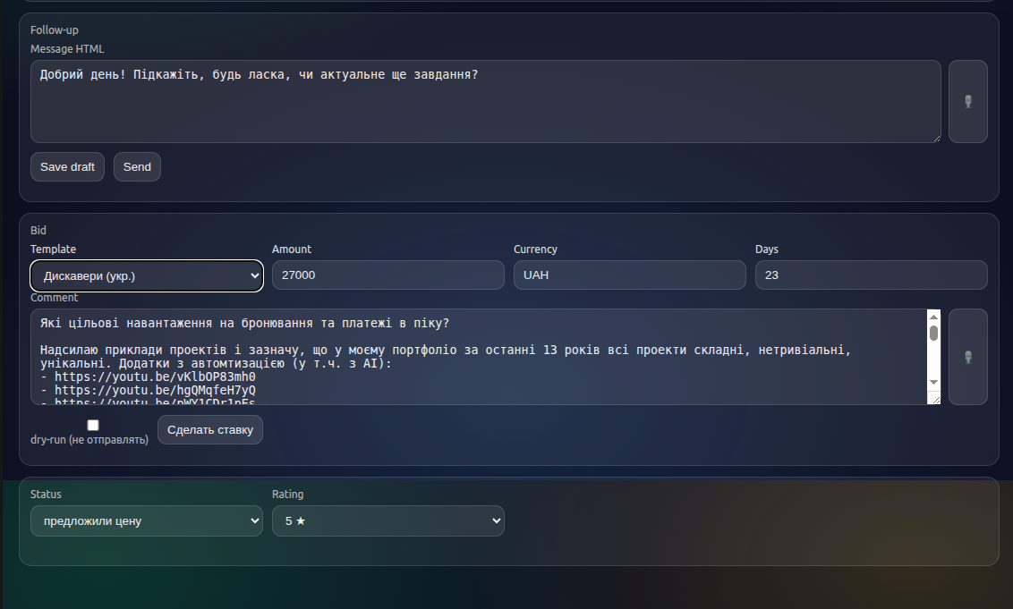Enable the dry-run checkbox
Image resolution: width=1013 pixels, height=609 pixels.
(x=93, y=426)
